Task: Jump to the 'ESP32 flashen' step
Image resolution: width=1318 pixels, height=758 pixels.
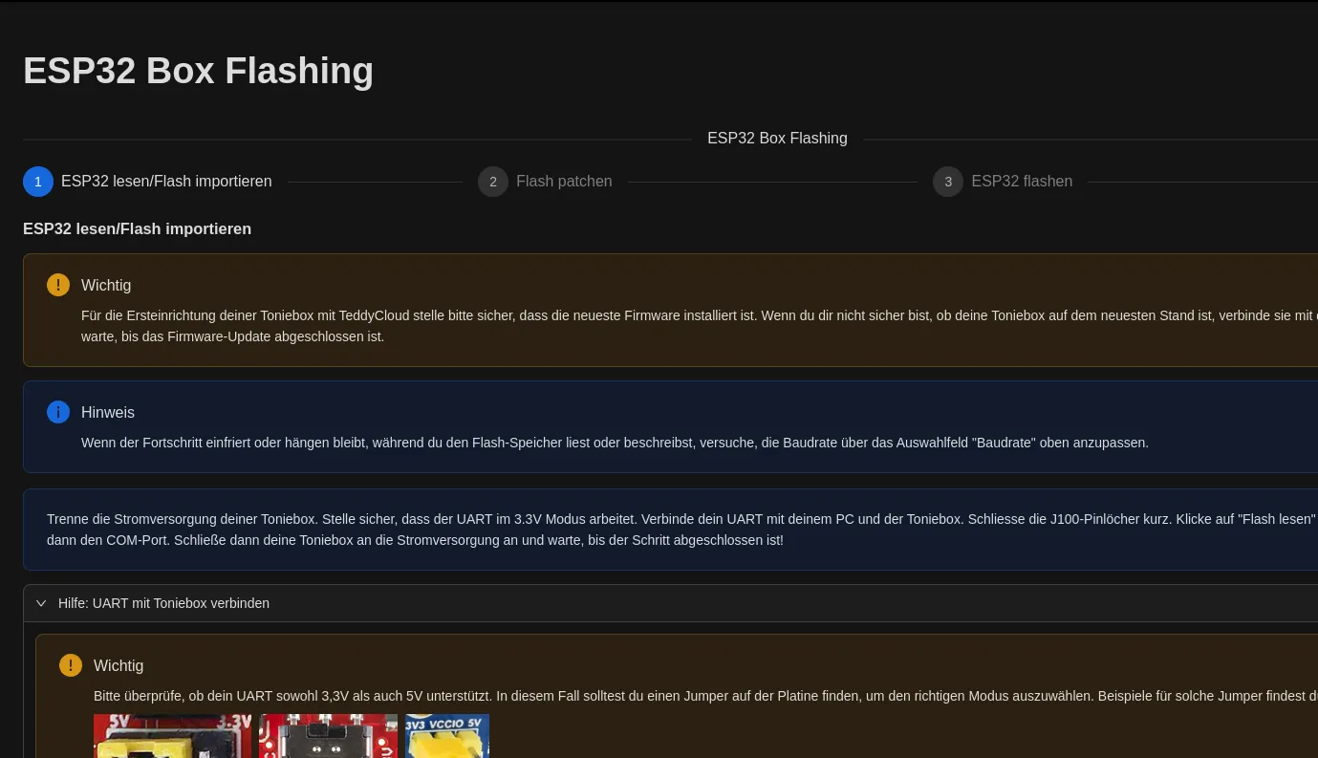Action: coord(1021,182)
